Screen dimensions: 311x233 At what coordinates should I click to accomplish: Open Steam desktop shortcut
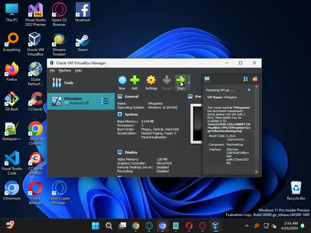pyautogui.click(x=83, y=42)
